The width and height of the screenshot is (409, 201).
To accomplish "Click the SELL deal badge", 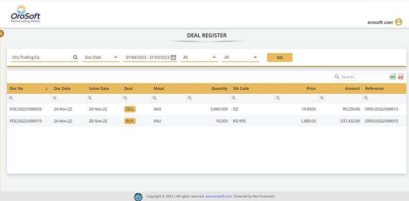I will pos(129,109).
